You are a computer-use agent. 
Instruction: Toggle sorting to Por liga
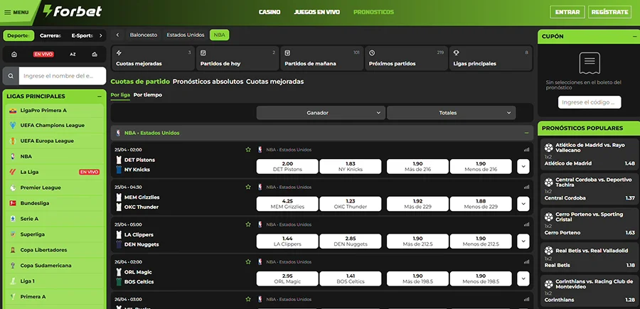click(x=120, y=94)
